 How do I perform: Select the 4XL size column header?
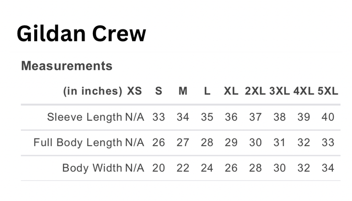(304, 91)
